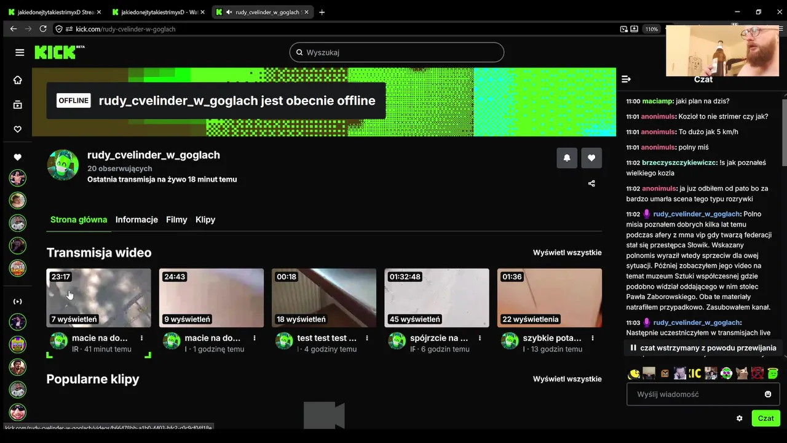Follow channel with the heart button
The image size is (787, 443).
pos(591,158)
